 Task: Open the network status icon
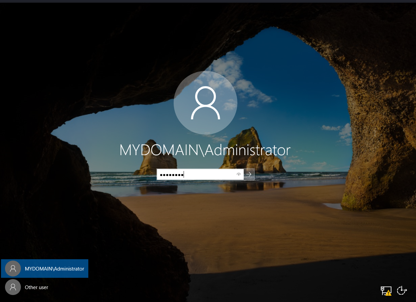tap(386, 291)
